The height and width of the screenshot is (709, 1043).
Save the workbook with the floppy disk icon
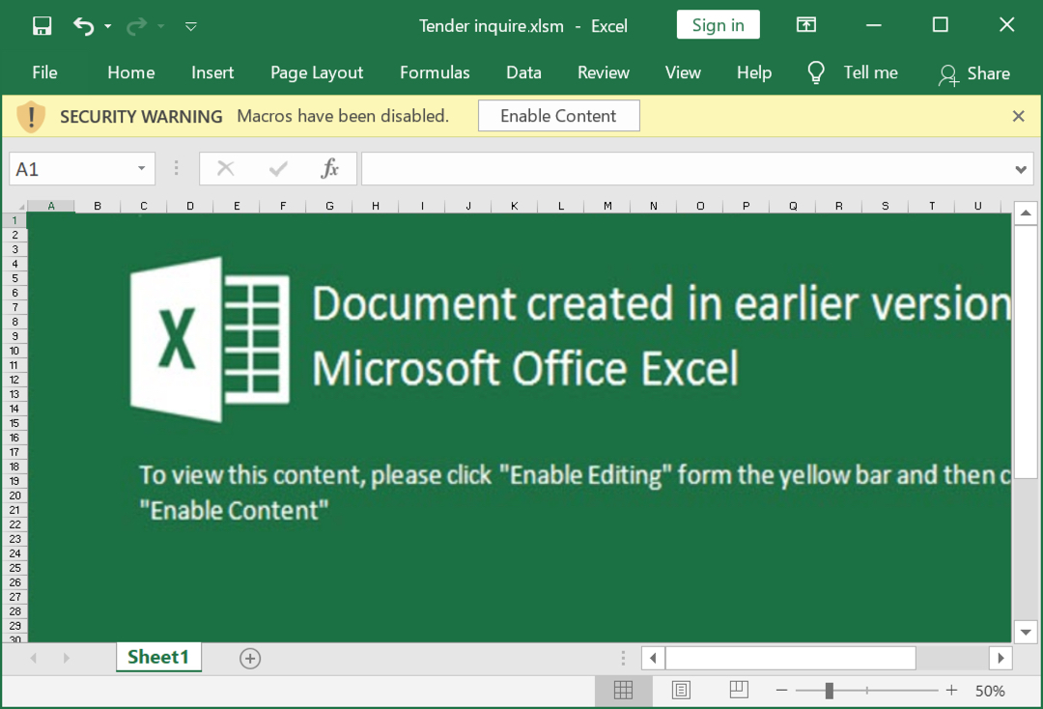42,26
